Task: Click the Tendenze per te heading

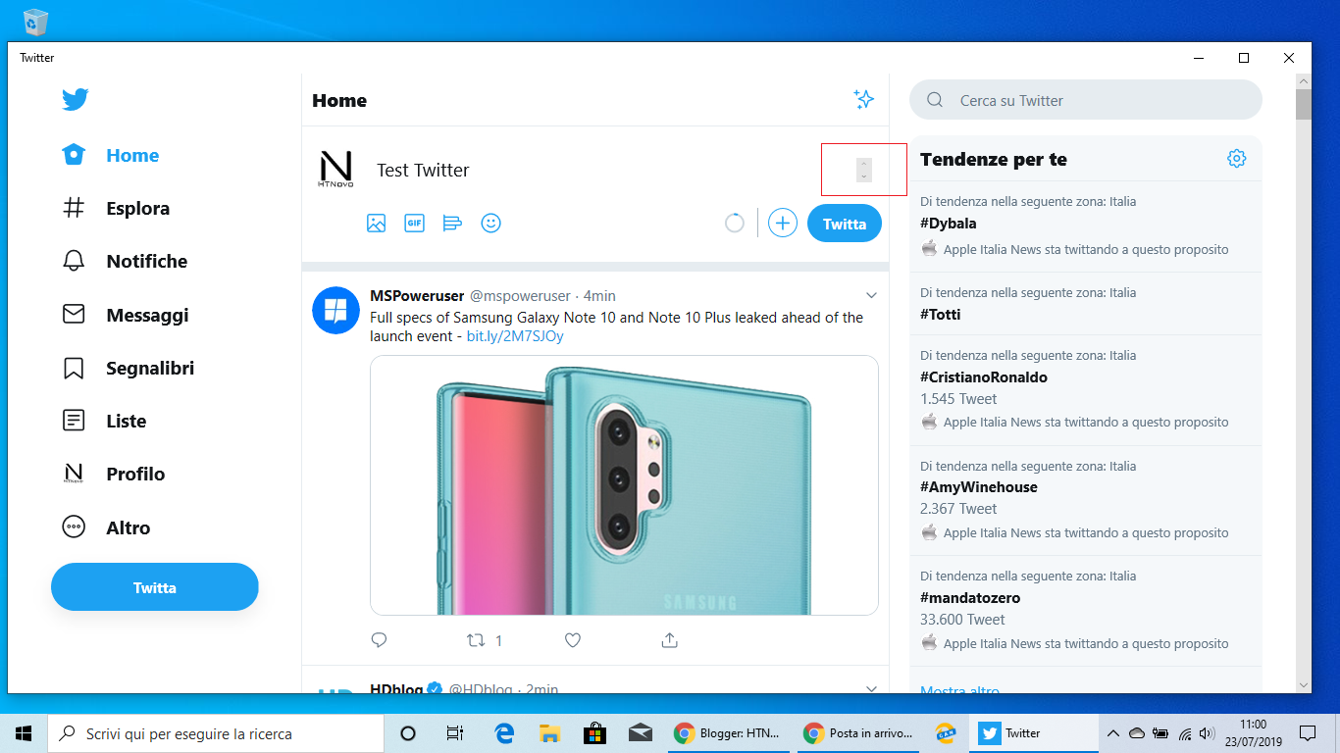Action: click(994, 159)
